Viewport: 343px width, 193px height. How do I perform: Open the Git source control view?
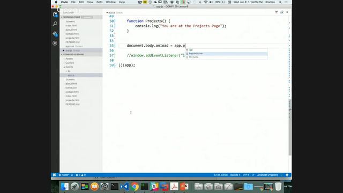(55, 34)
